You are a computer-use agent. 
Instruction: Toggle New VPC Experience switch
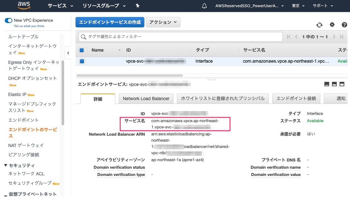click(9, 20)
